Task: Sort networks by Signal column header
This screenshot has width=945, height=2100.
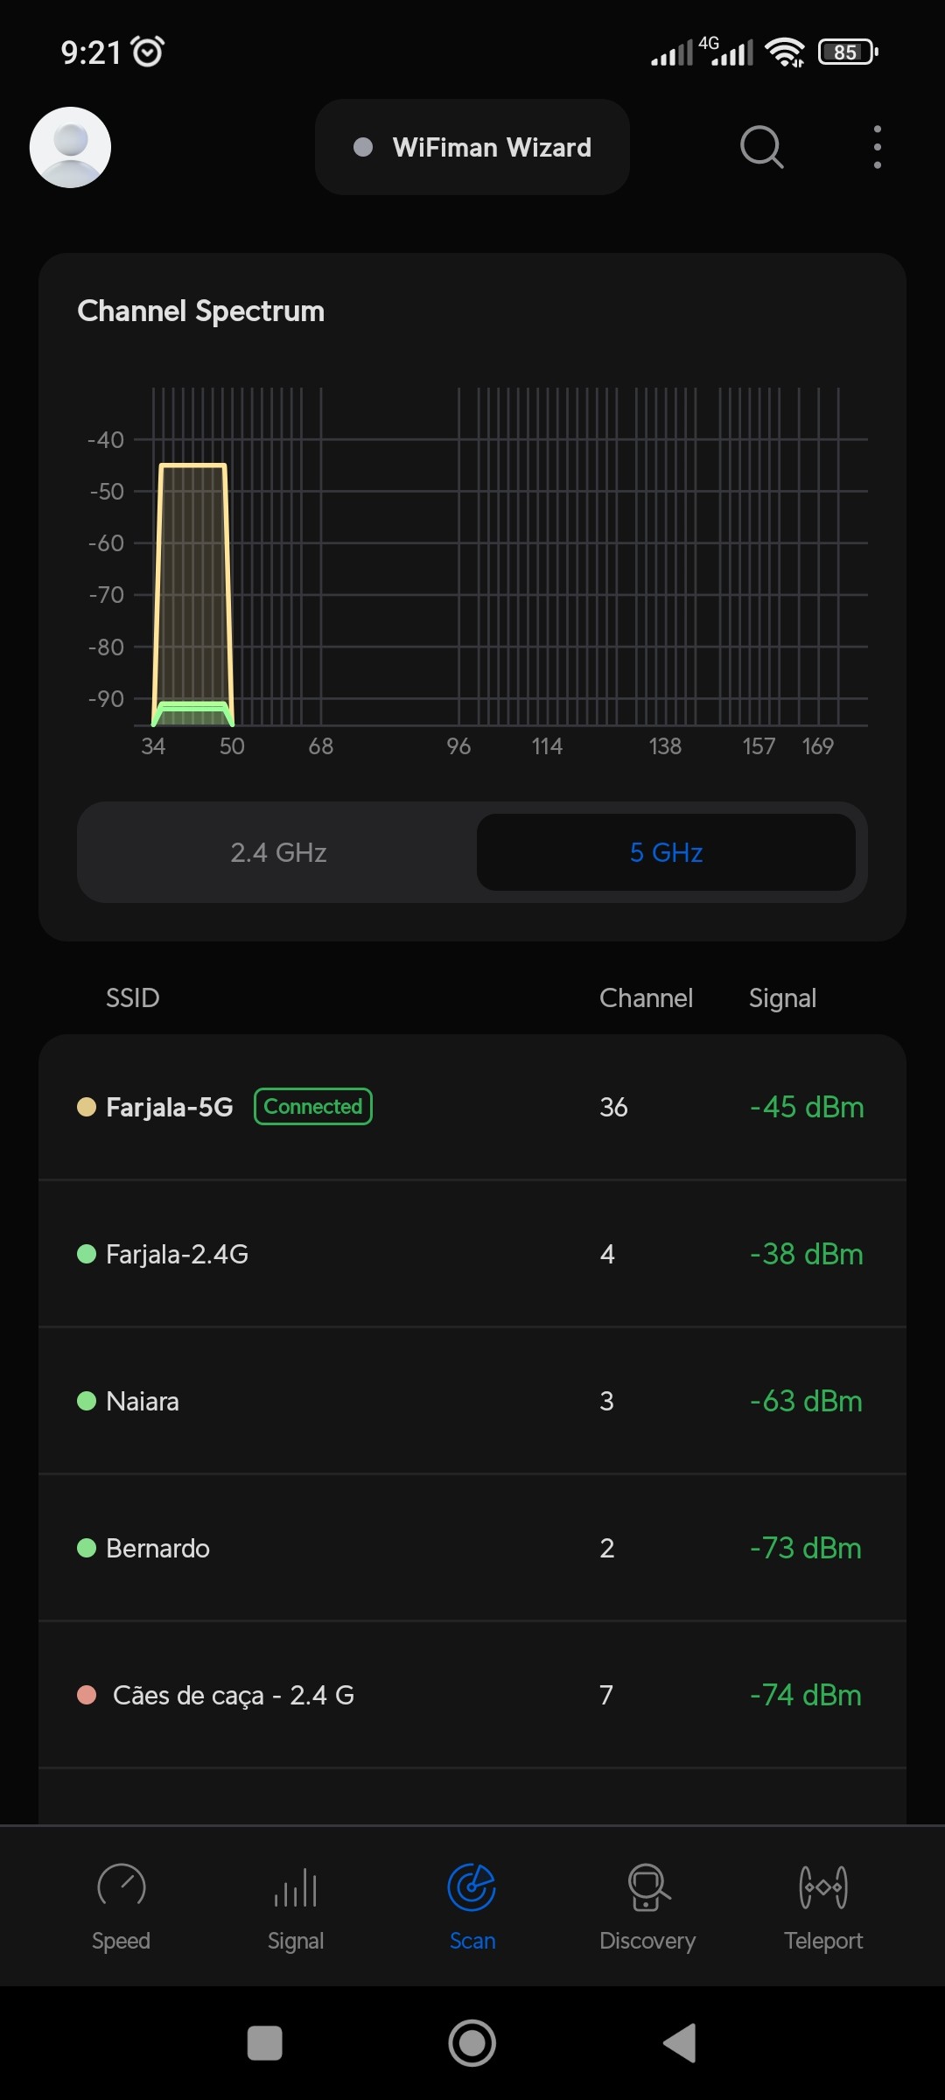Action: [782, 998]
